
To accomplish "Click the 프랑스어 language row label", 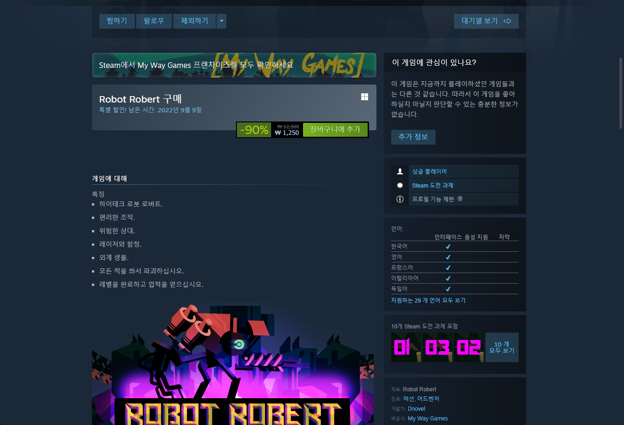I will 402,267.
